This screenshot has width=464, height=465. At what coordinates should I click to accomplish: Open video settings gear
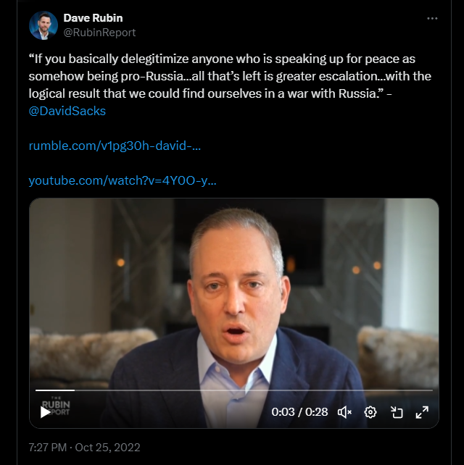370,412
